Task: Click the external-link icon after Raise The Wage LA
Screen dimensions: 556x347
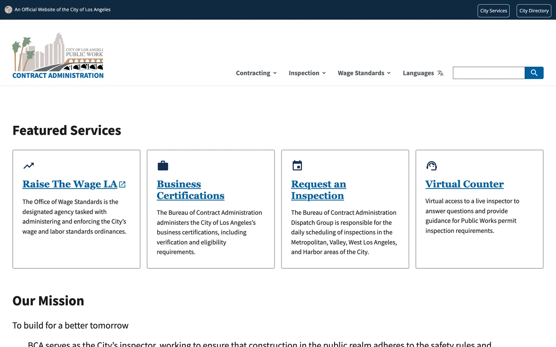Action: tap(122, 185)
